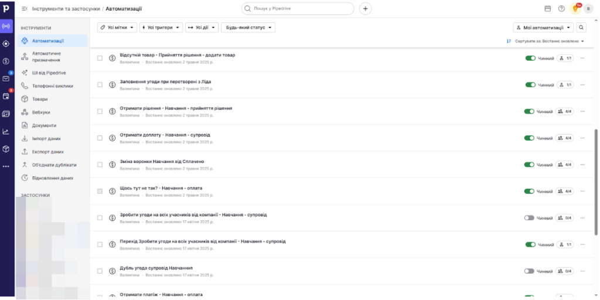600x300 pixels.
Task: Select Телефонні виклики in sidebar
Action: [x=52, y=86]
